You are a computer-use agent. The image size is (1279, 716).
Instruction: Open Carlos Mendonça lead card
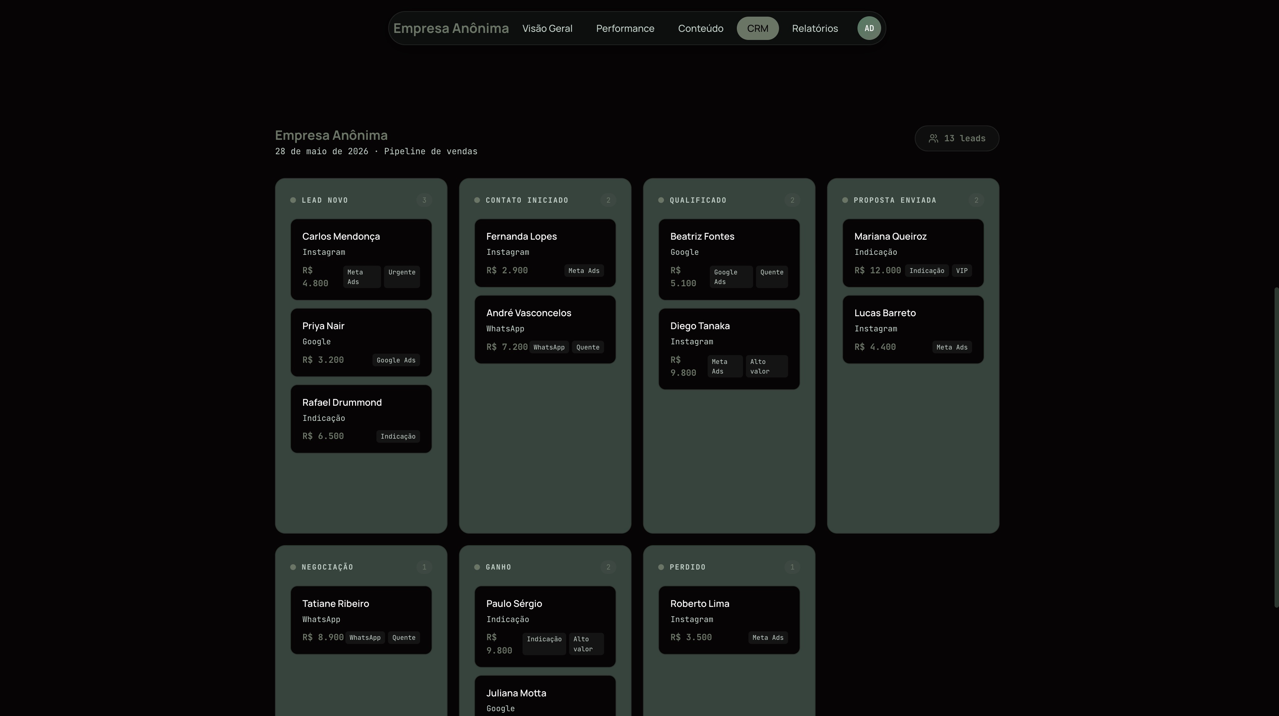361,260
